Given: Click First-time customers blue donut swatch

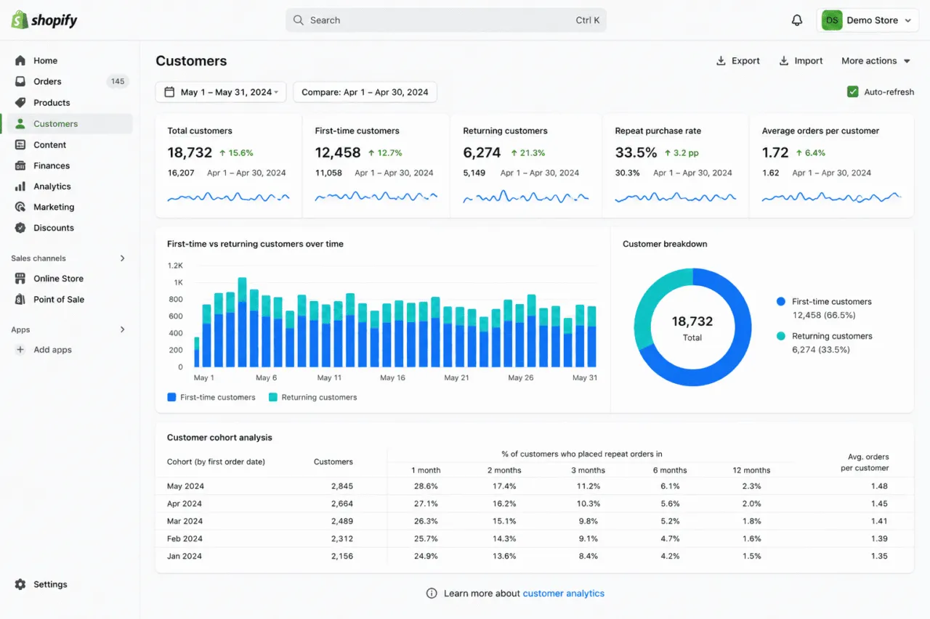Looking at the screenshot, I should coord(781,301).
